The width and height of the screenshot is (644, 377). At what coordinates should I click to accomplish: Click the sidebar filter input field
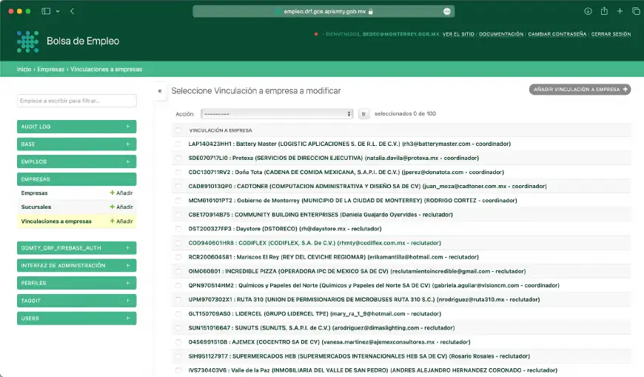click(x=77, y=101)
